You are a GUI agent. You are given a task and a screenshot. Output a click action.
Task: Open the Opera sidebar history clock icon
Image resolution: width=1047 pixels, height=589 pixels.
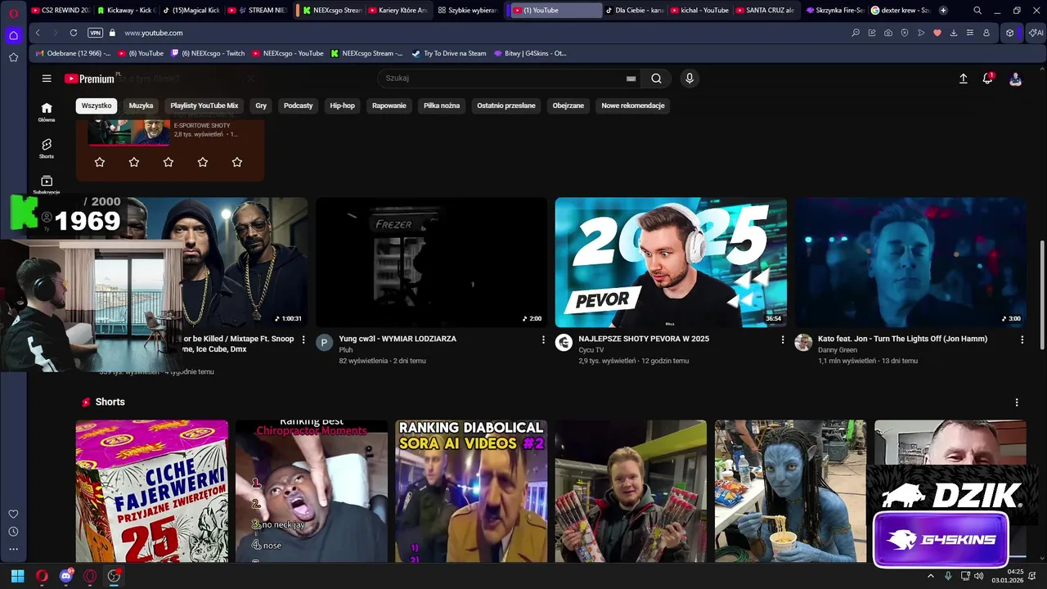point(13,532)
